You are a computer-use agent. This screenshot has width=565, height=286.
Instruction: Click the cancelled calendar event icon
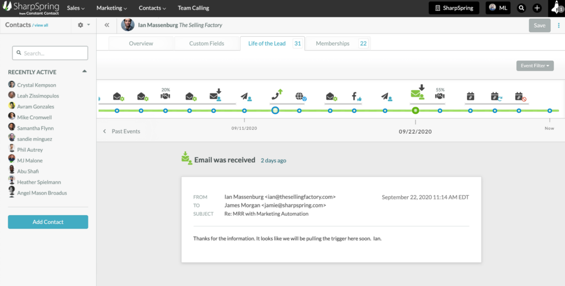click(521, 96)
